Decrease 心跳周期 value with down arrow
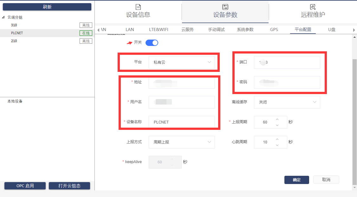This screenshot has height=197, width=357. pos(277,145)
